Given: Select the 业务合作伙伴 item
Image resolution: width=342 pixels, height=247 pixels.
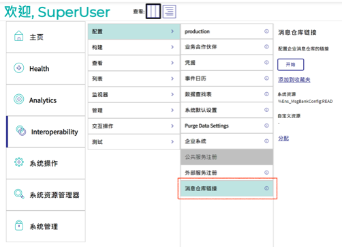Looking at the screenshot, I should (227, 47).
